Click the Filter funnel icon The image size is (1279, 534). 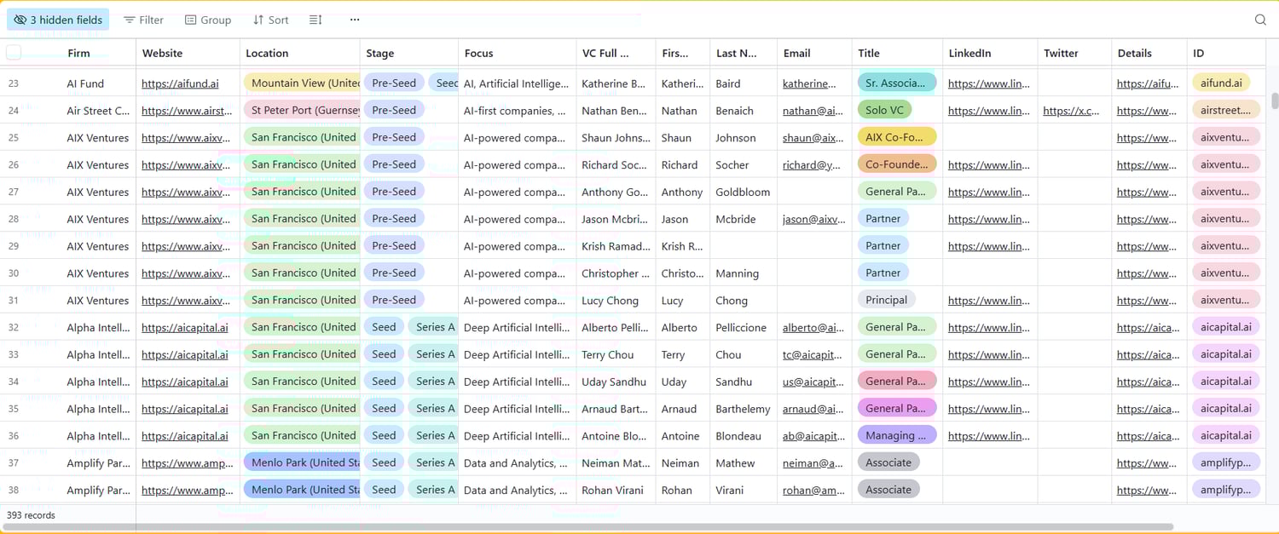(x=130, y=20)
